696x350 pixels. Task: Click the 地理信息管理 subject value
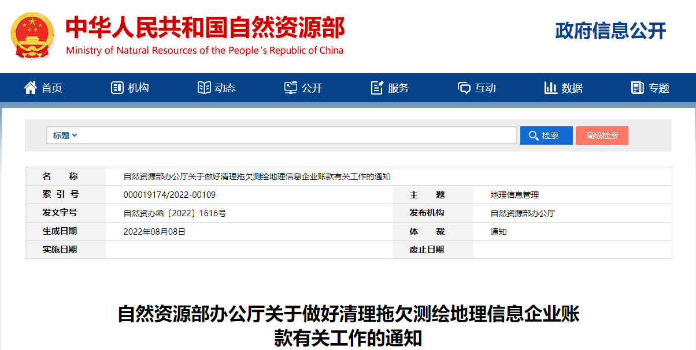[x=514, y=195]
